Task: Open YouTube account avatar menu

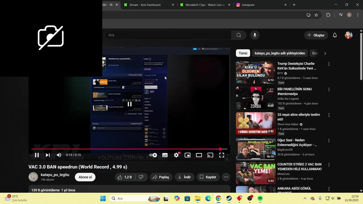Action: coord(349,35)
